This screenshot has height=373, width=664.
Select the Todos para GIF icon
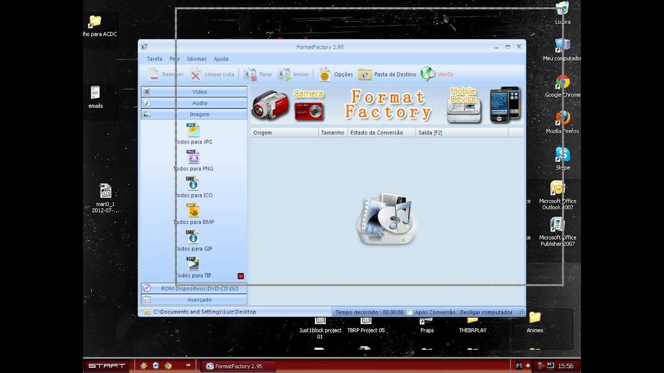click(193, 237)
